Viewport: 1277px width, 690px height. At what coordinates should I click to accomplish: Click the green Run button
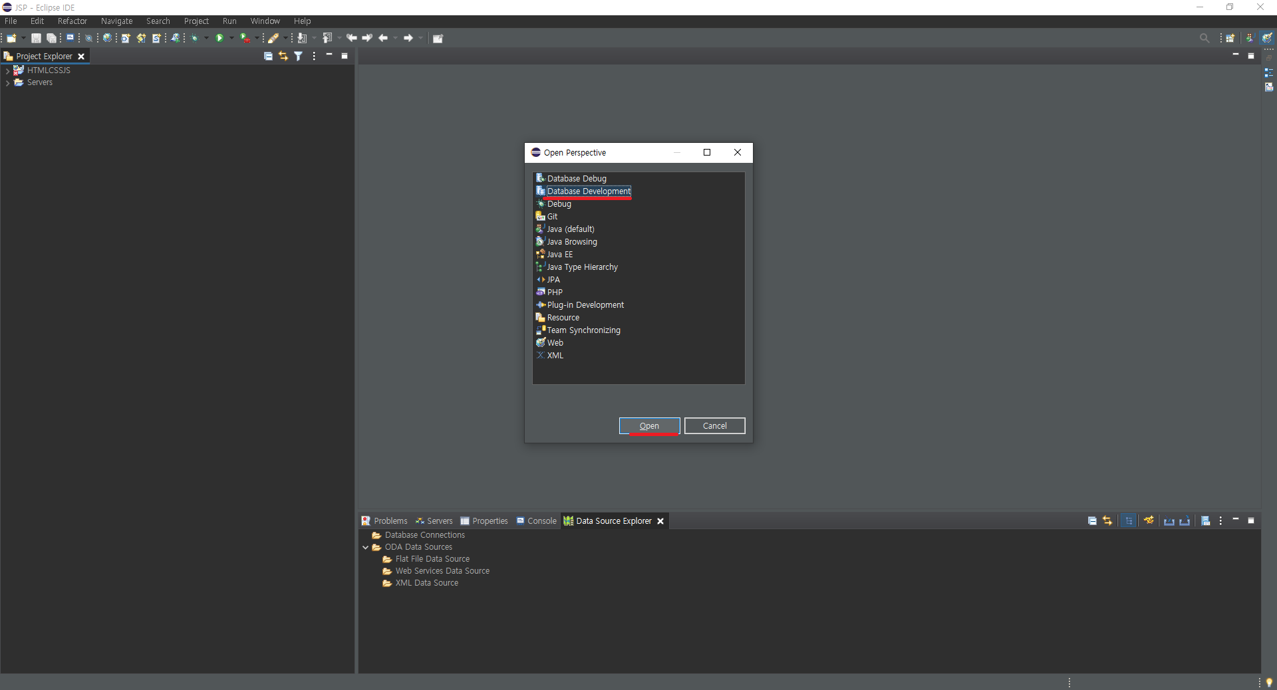click(x=219, y=38)
